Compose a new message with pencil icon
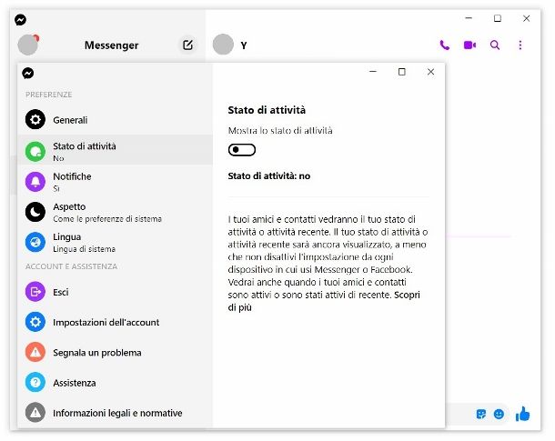This screenshot has width=555, height=441. (x=187, y=45)
